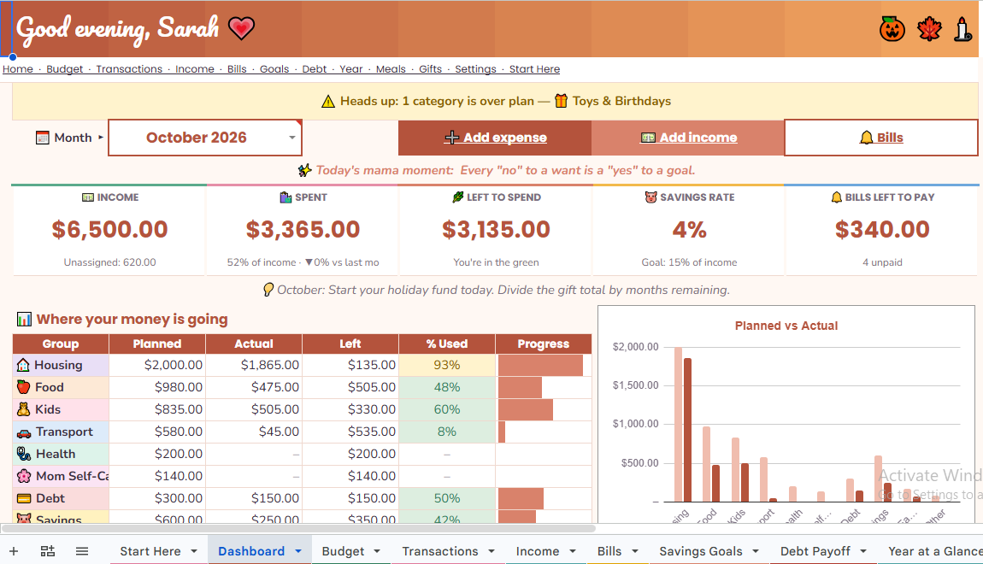Screen dimensions: 983x564
Task: Switch to the Savings Goals sheet tab
Action: coord(701,551)
